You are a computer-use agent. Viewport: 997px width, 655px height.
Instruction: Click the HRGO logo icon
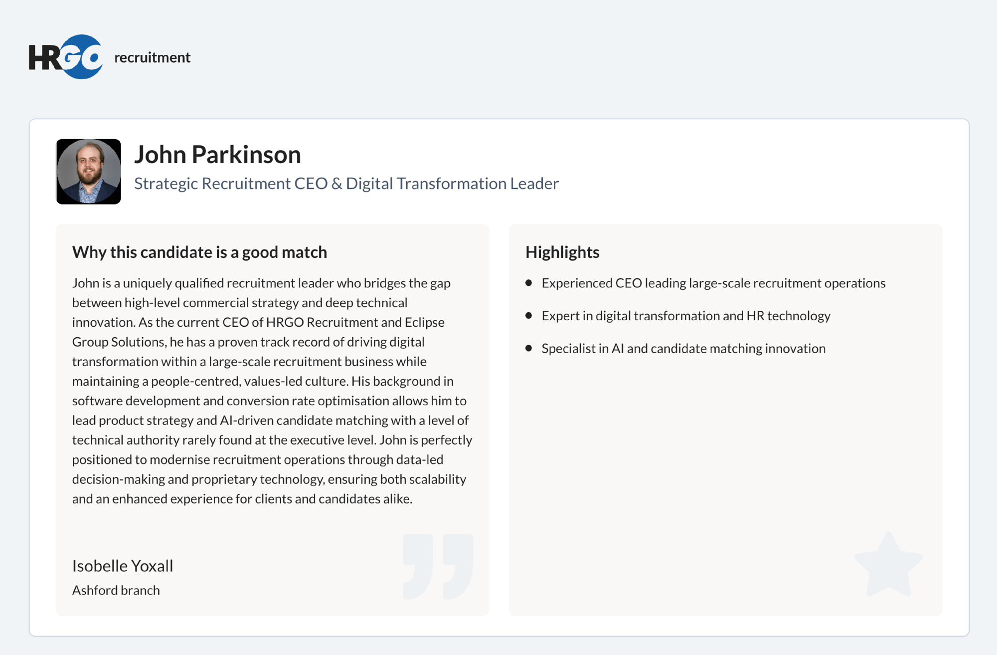(66, 57)
